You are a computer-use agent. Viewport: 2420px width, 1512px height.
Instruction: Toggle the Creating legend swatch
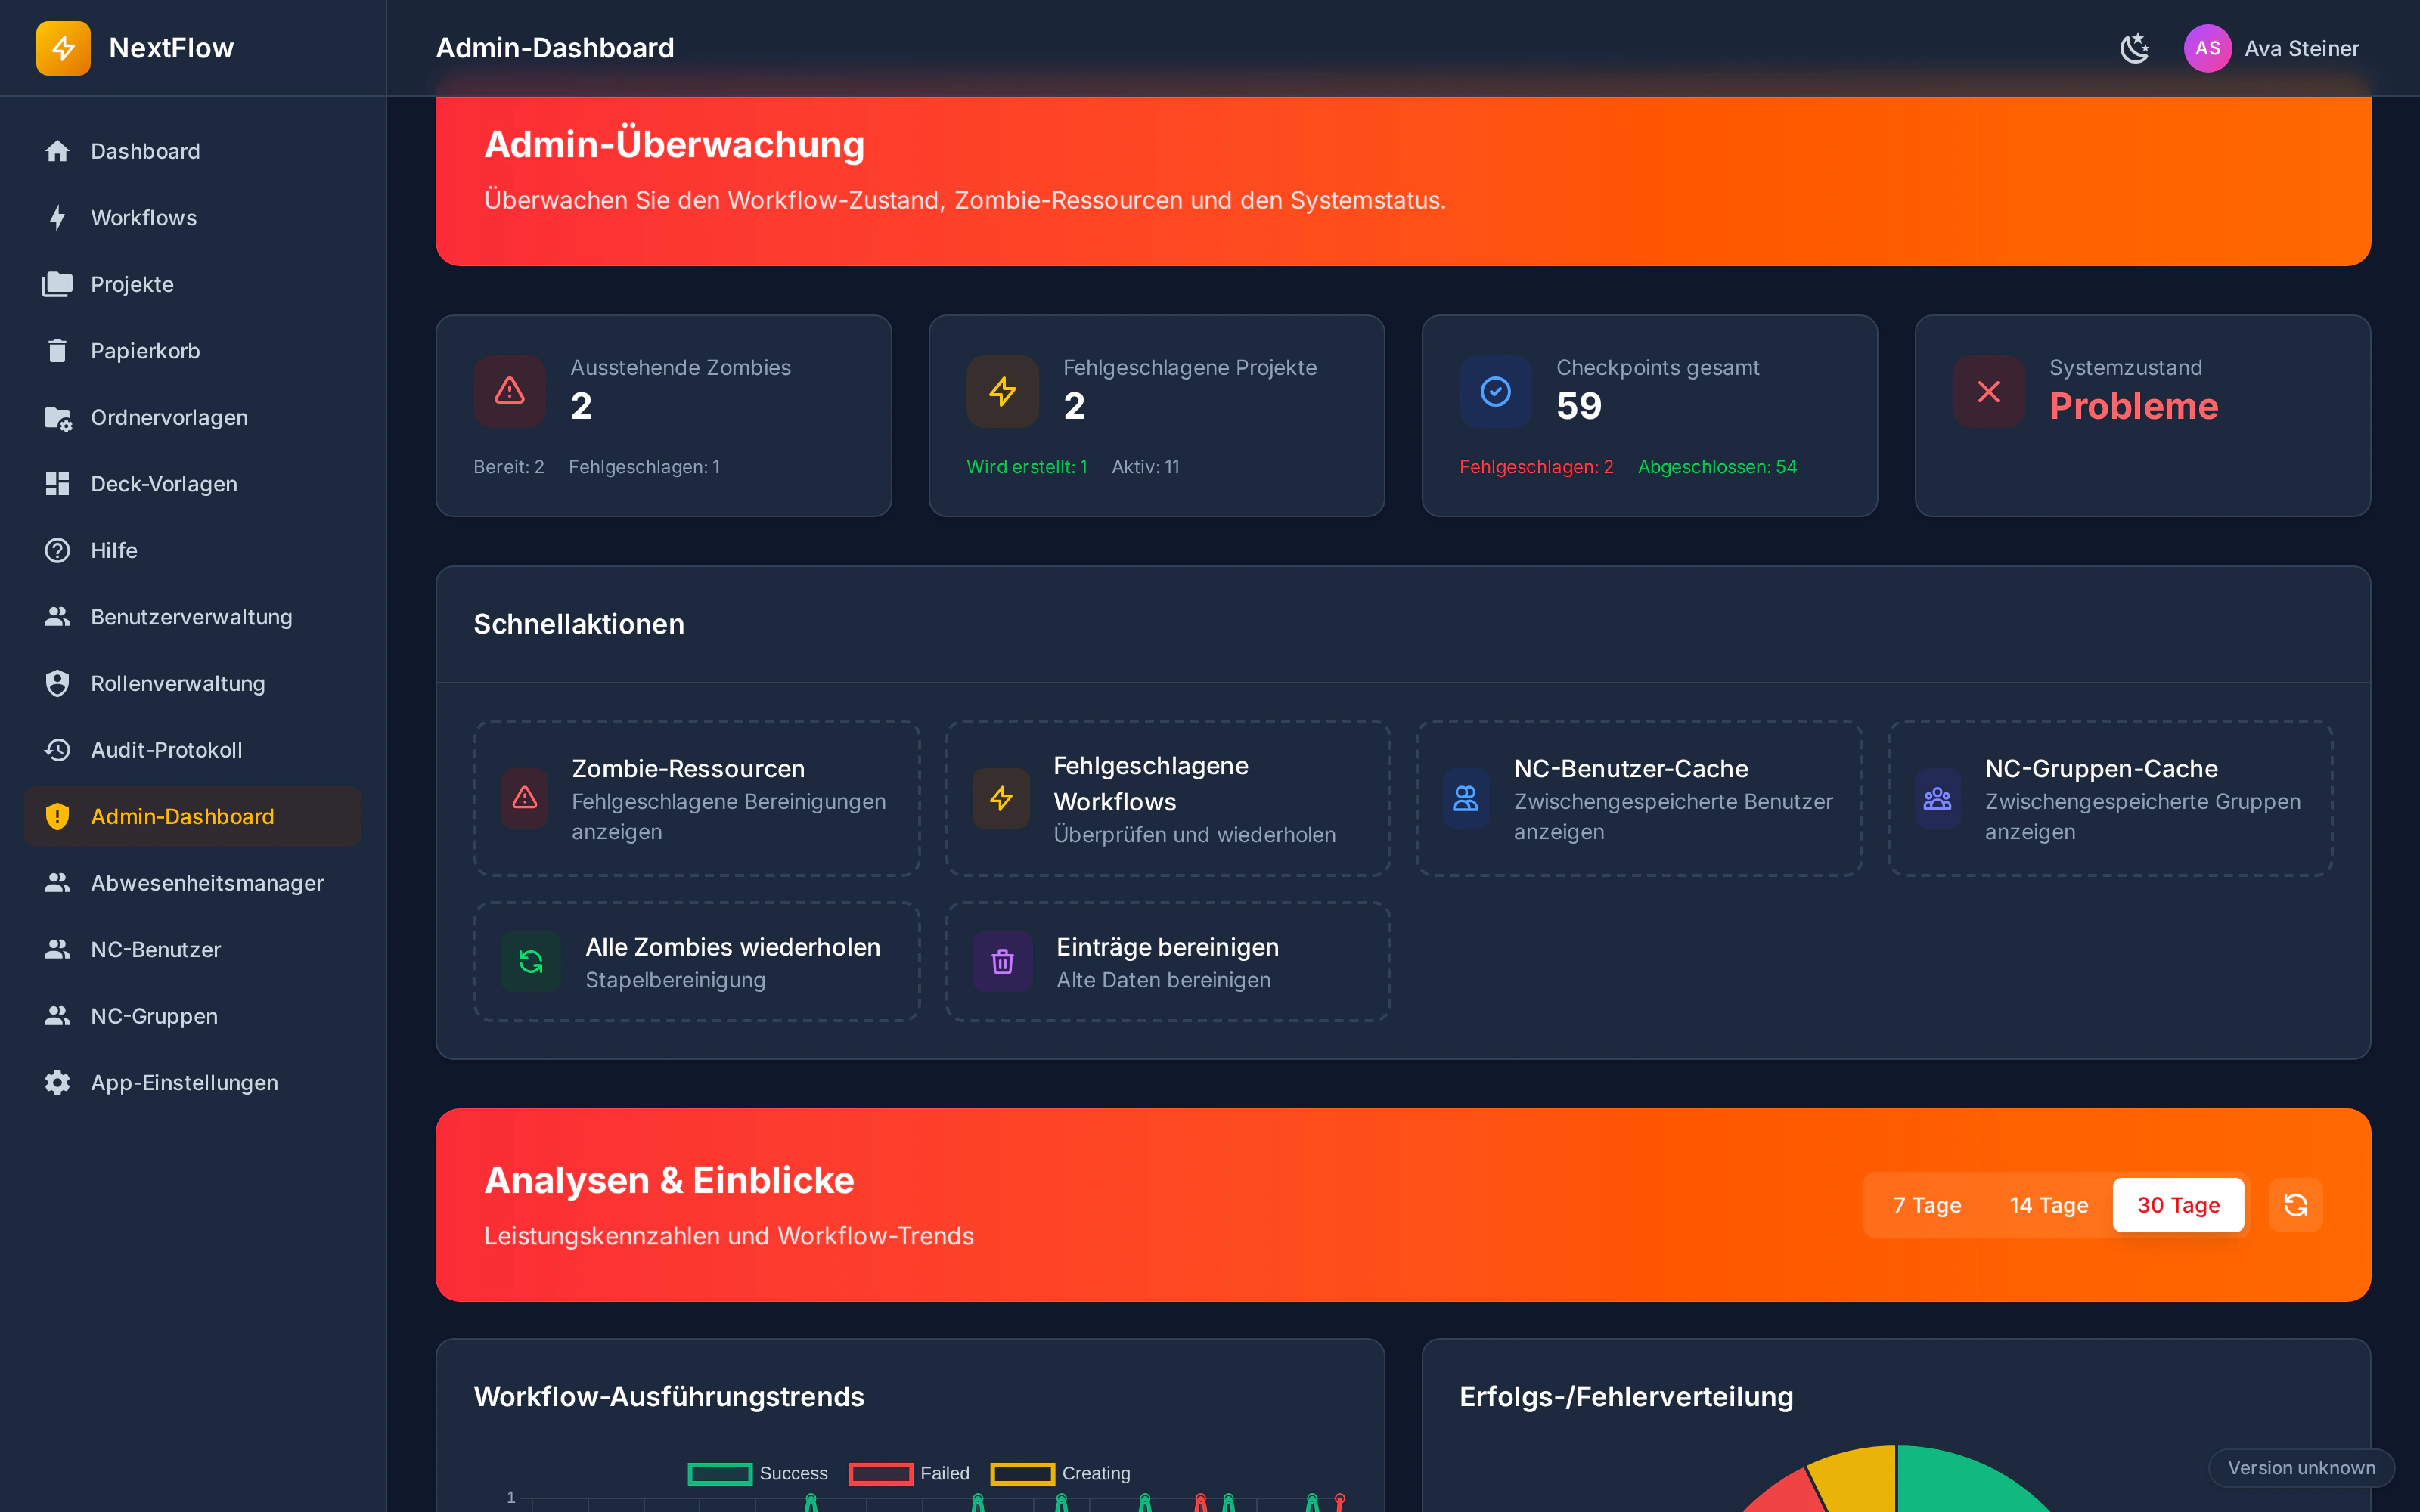click(1022, 1473)
